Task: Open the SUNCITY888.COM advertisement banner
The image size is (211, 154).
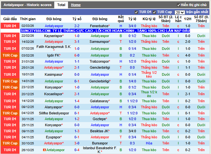Action: [105, 31]
